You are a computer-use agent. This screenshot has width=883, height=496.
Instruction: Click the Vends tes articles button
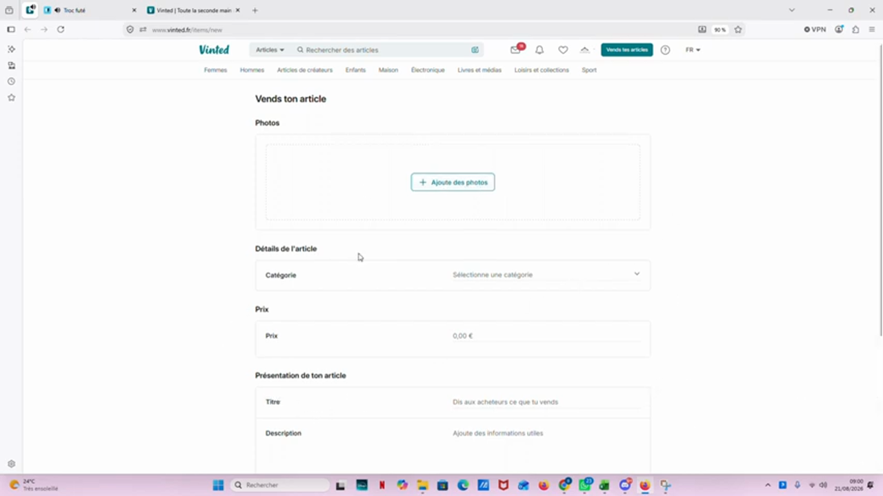pos(626,50)
